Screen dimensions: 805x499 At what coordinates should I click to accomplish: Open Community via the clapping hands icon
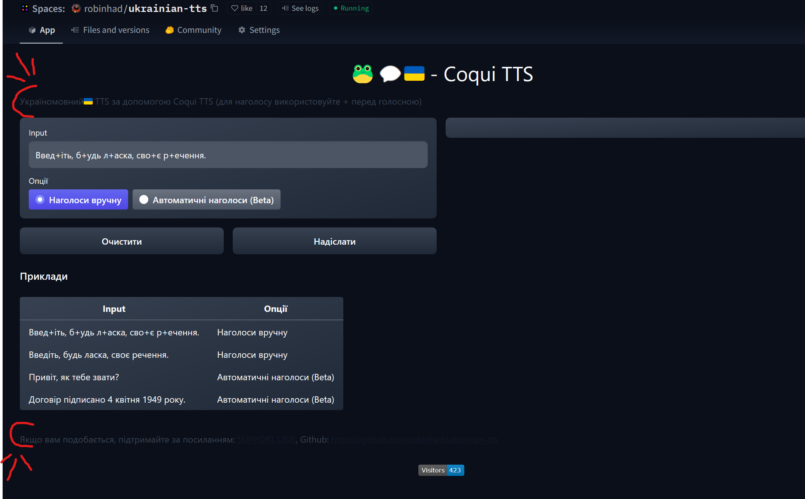coord(169,30)
